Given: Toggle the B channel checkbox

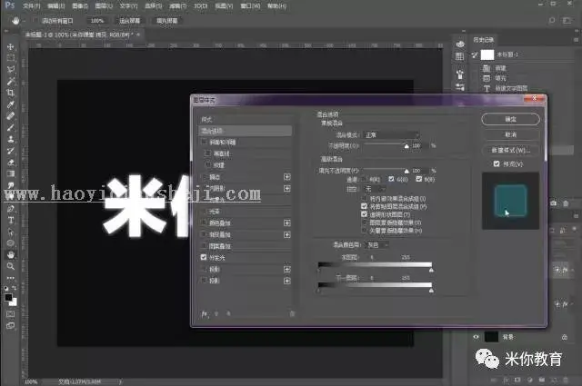Looking at the screenshot, I should (x=419, y=179).
